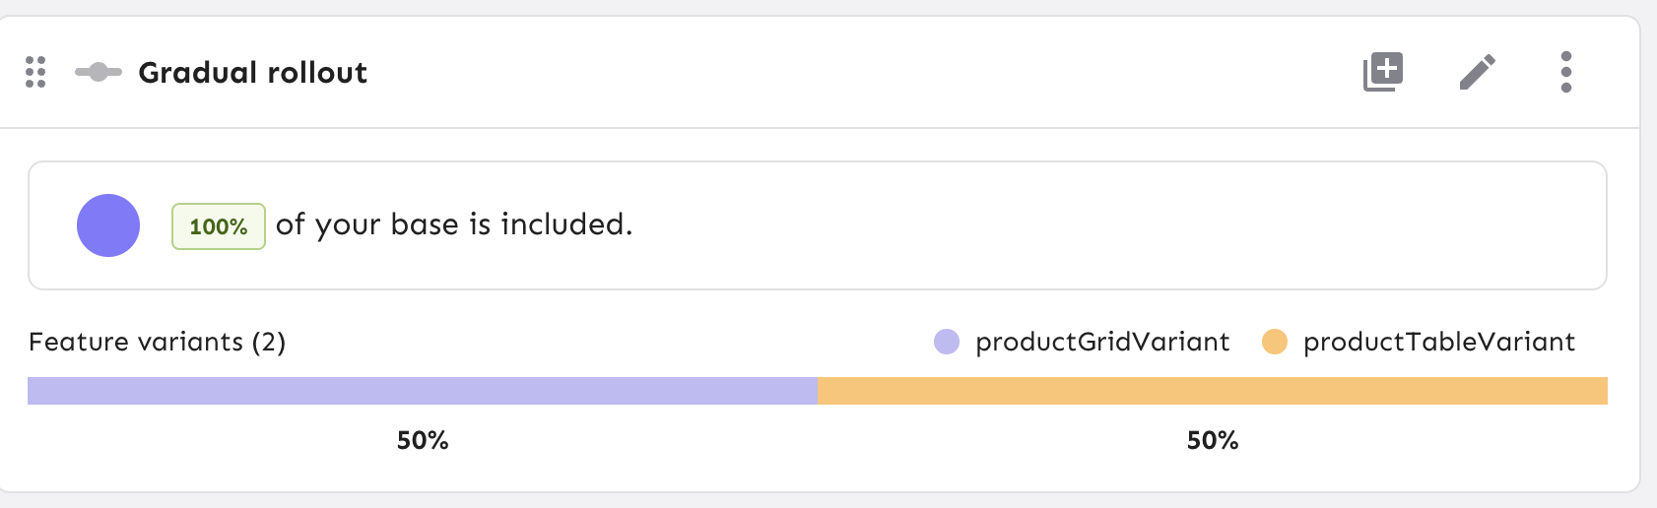Click the 'of your base is included' text
The width and height of the screenshot is (1657, 508).
pos(454,224)
